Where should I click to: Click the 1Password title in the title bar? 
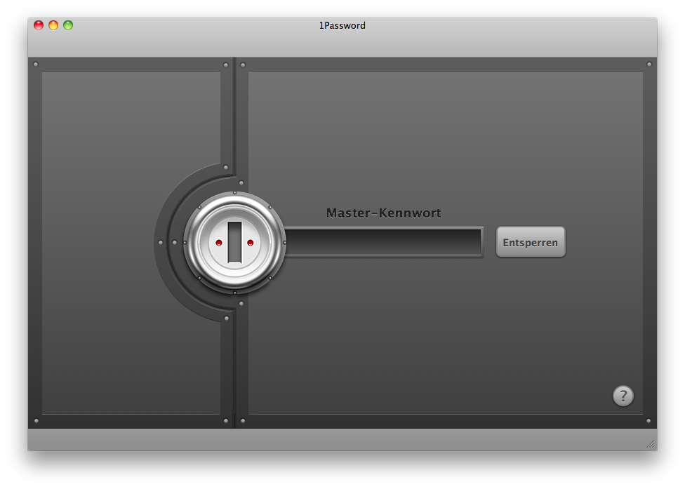click(x=342, y=26)
